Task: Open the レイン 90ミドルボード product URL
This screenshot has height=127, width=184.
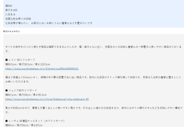Action: (42, 69)
